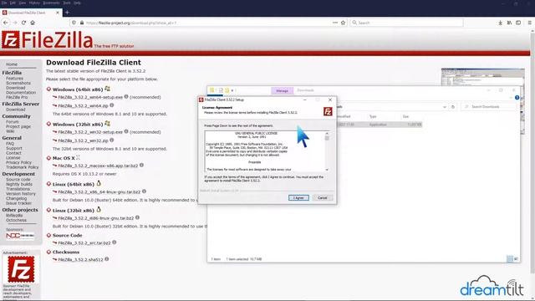
Task: Toggle the Firefox sidebar icon
Action: [x=518, y=23]
